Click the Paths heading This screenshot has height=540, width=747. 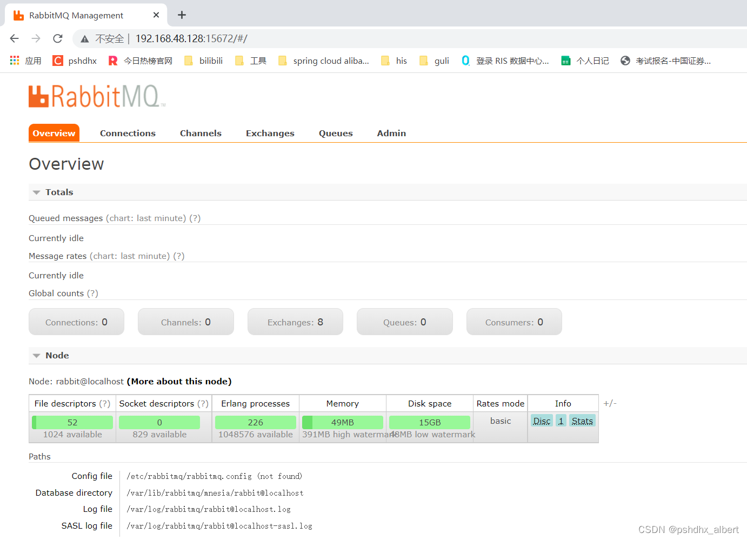pos(39,457)
